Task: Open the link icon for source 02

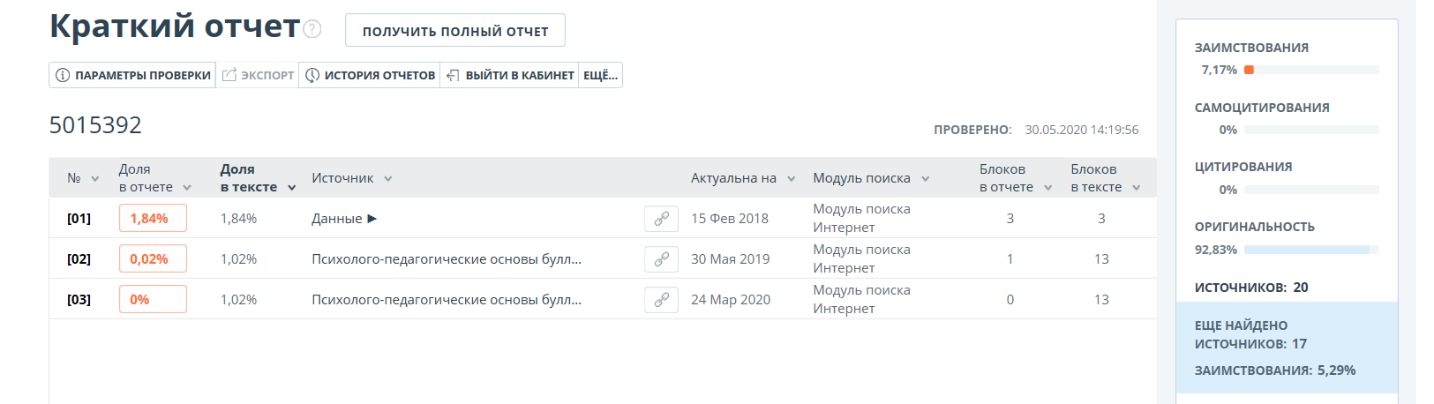Action: pyautogui.click(x=661, y=259)
